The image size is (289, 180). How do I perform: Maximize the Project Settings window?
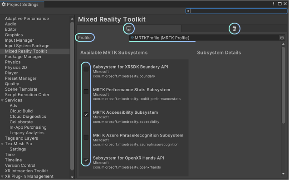click(280, 4)
